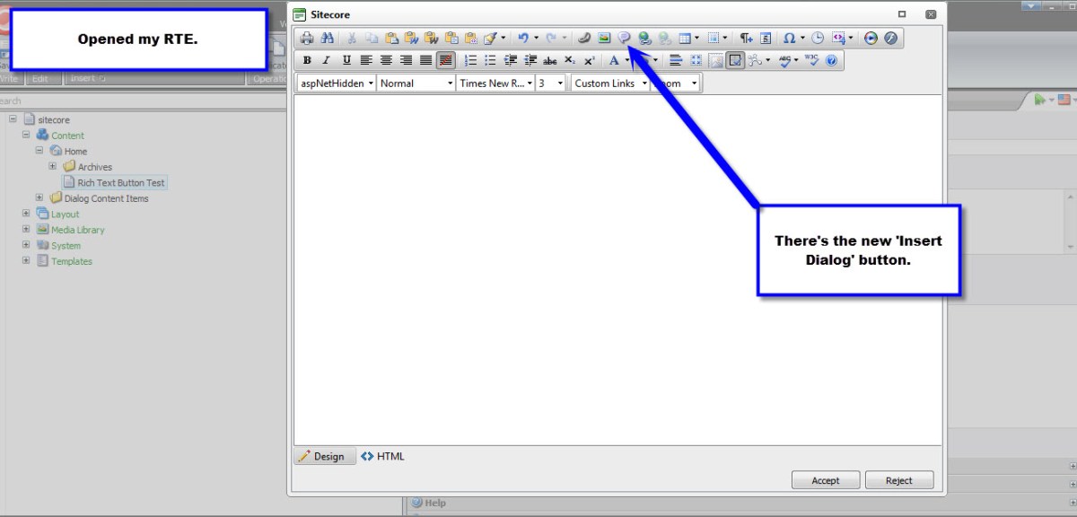Click the Print icon in toolbar
The height and width of the screenshot is (517, 1077).
(x=307, y=39)
